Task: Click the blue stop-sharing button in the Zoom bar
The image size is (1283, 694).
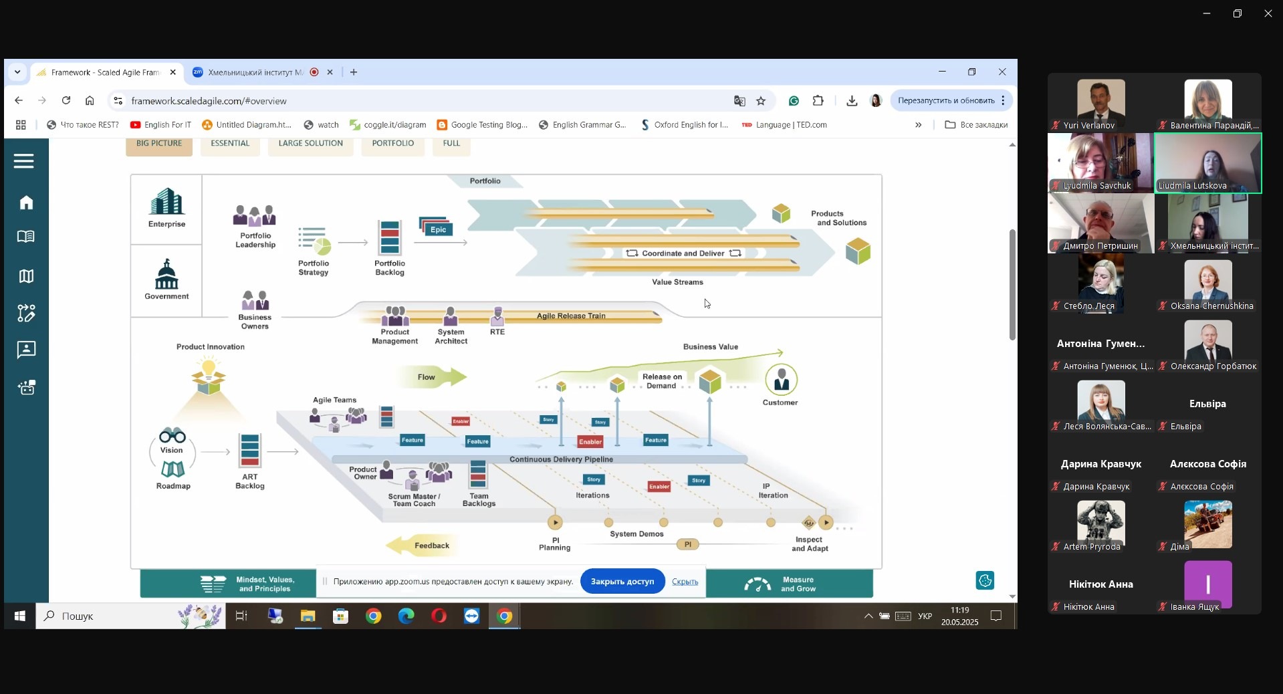Action: click(622, 582)
